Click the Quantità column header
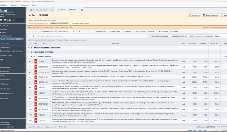 point(203,43)
